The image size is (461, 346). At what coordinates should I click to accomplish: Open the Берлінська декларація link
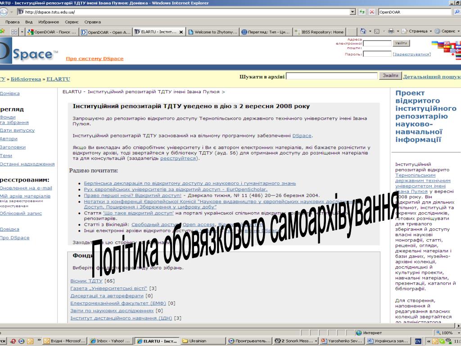[190, 183]
